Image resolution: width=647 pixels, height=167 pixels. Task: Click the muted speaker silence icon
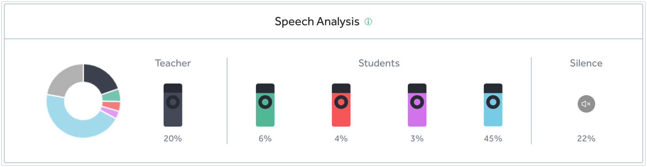coord(586,104)
